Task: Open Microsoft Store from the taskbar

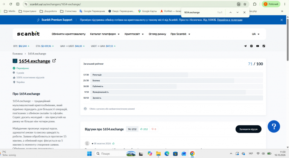Action: pyautogui.click(x=175, y=153)
